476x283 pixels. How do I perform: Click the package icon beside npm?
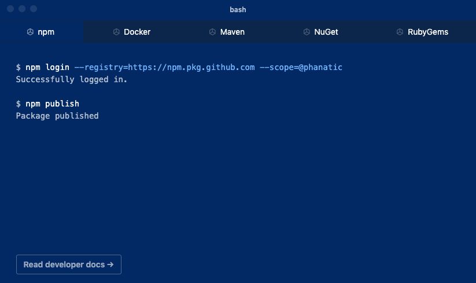pos(30,32)
